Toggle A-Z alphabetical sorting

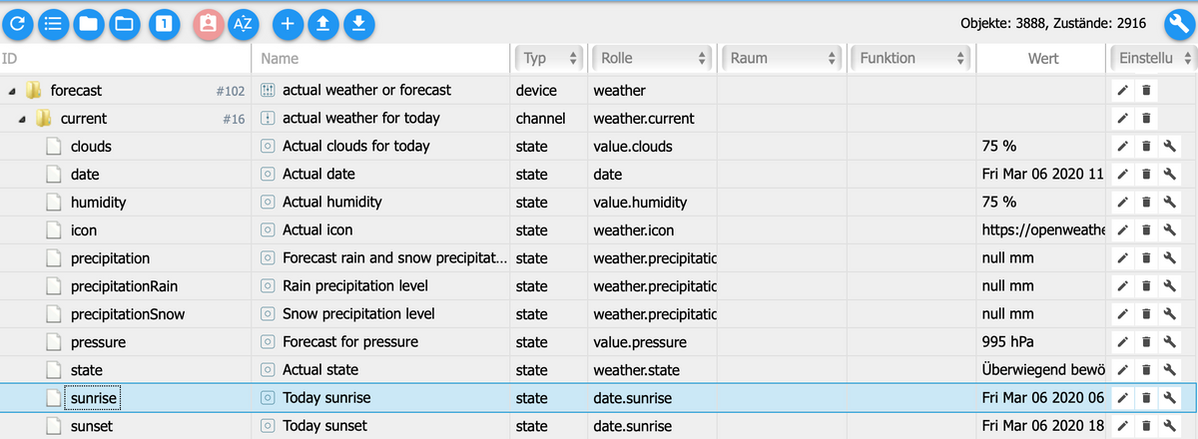click(x=243, y=23)
